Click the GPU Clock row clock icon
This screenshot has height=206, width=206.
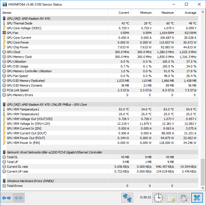coord(4,52)
